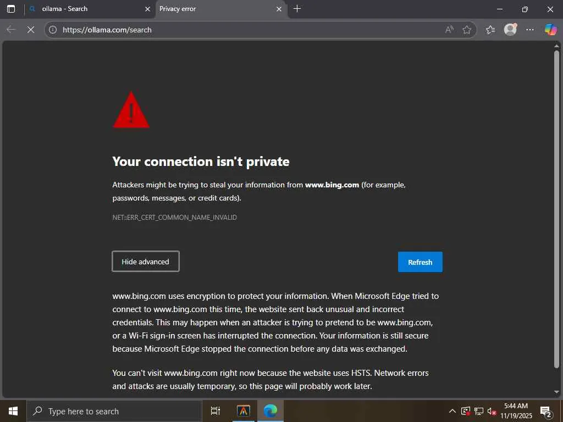Open network status tray icon
Viewport: 563px width, 422px height.
point(479,411)
